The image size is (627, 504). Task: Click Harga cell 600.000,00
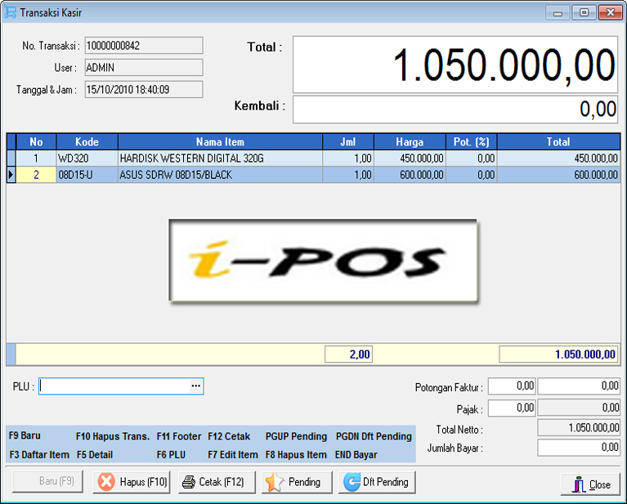410,175
